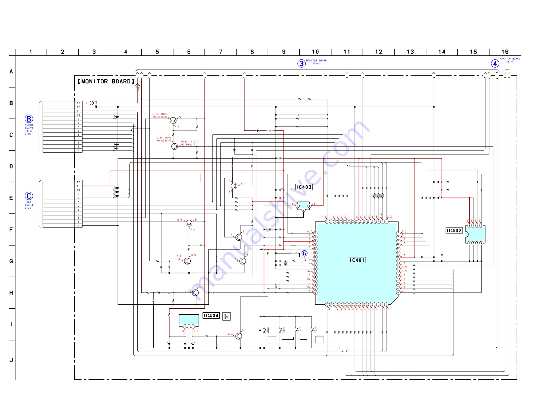555x417 pixels.
Task: Click row label B
Action: (11, 103)
